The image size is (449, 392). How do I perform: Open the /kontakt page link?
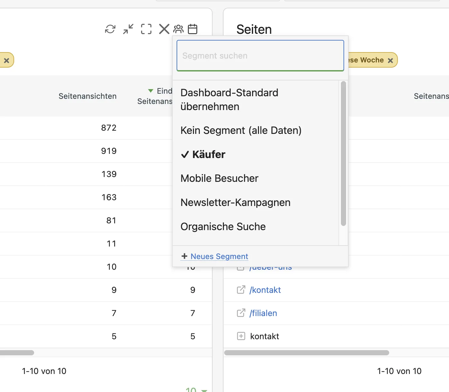point(265,290)
